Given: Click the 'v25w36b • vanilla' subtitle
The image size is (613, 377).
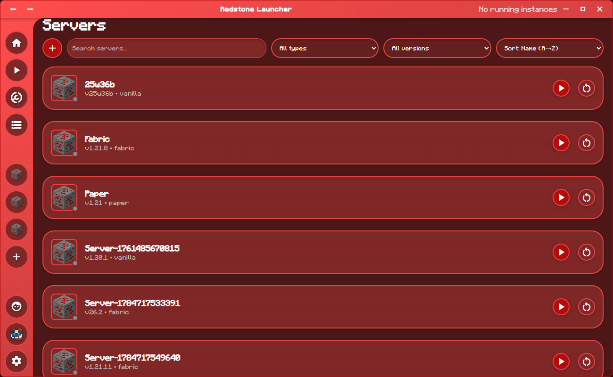Looking at the screenshot, I should 113,94.
